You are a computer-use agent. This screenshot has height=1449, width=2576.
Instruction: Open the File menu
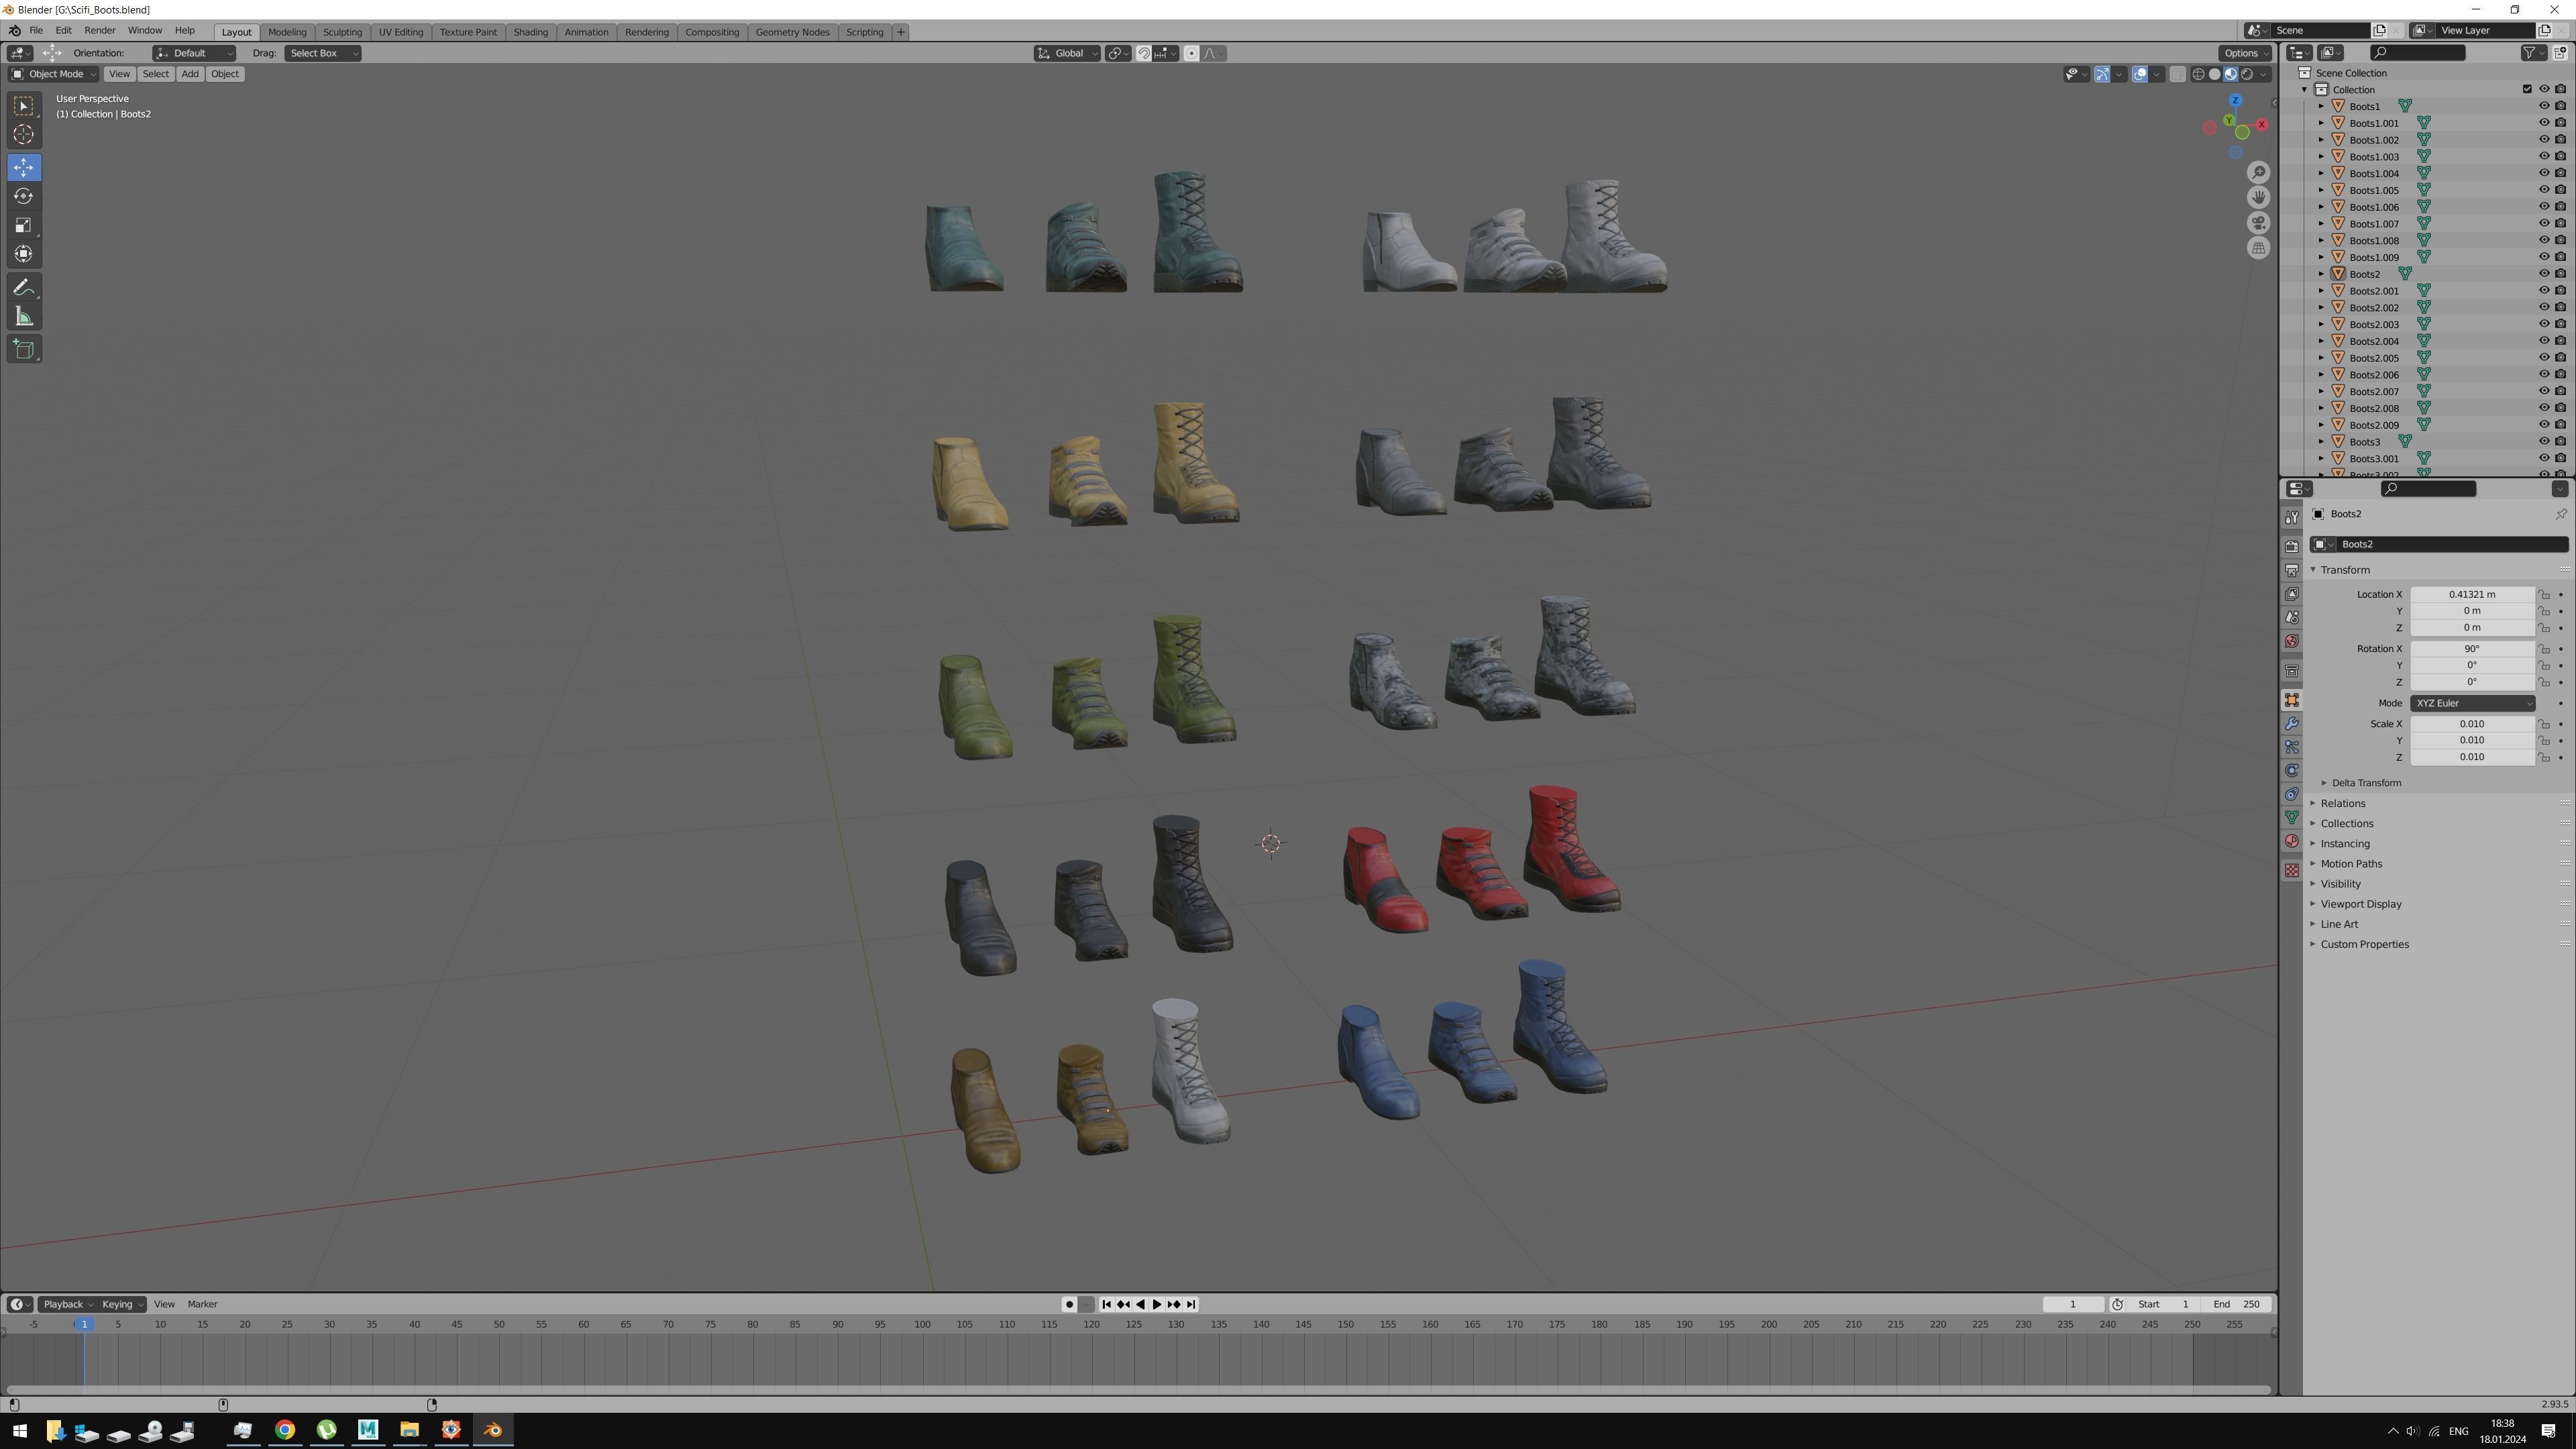click(35, 31)
